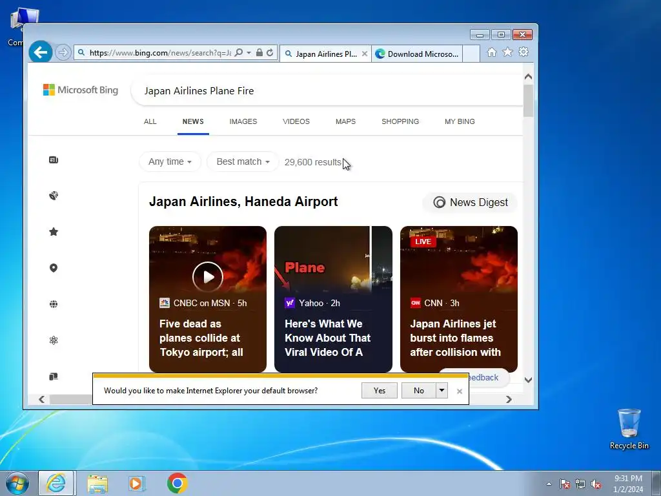Open Windows Media Player taskbar icon
This screenshot has height=496, width=661.
pos(137,483)
